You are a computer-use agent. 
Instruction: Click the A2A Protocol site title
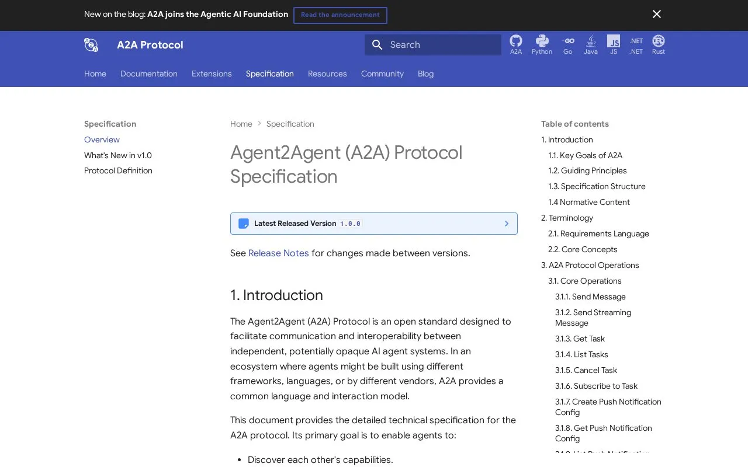click(150, 45)
